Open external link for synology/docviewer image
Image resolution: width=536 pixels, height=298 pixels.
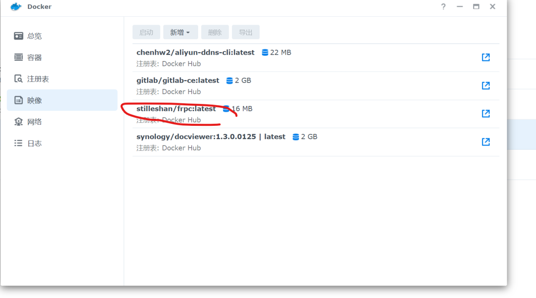(486, 142)
